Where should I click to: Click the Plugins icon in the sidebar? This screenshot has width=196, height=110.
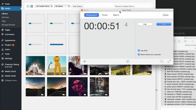click(2, 45)
